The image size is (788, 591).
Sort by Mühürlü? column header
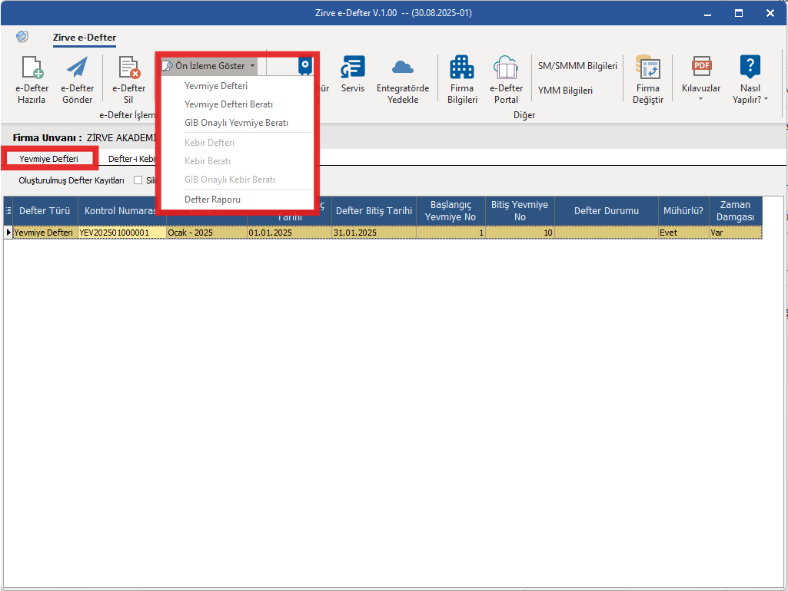pyautogui.click(x=683, y=211)
